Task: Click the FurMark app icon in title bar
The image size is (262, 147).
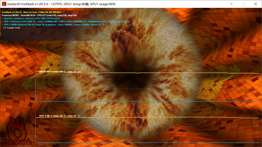Action: click(x=4, y=4)
